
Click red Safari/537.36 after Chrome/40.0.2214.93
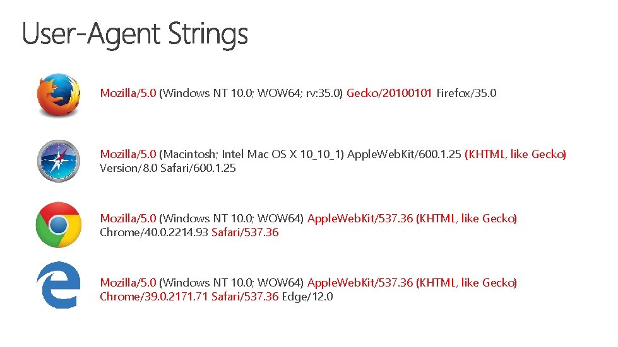tap(245, 232)
